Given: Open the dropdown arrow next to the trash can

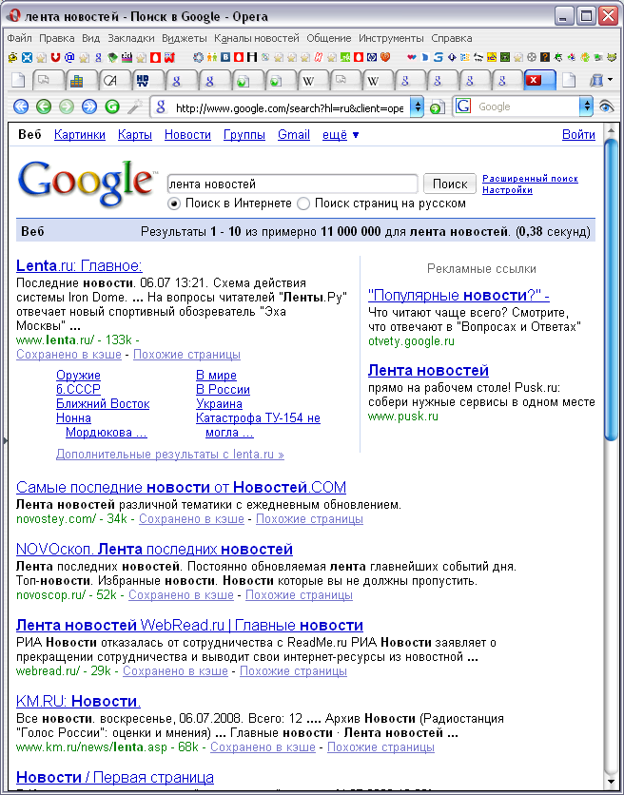Looking at the screenshot, I should pos(611,80).
